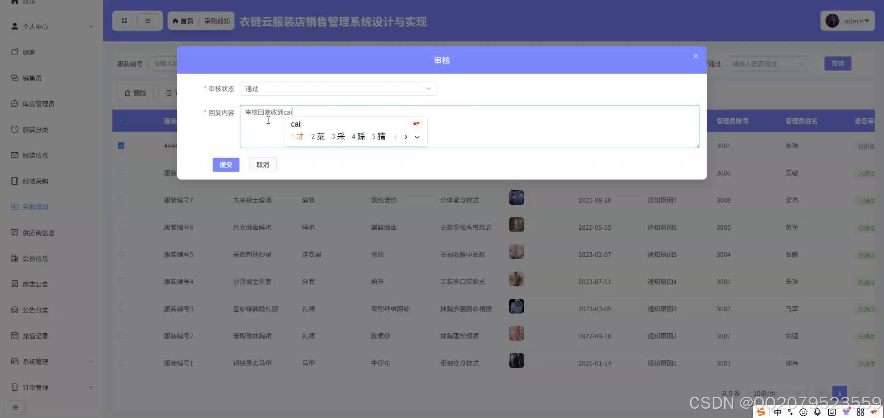Click pagination page 1 button

pyautogui.click(x=839, y=393)
